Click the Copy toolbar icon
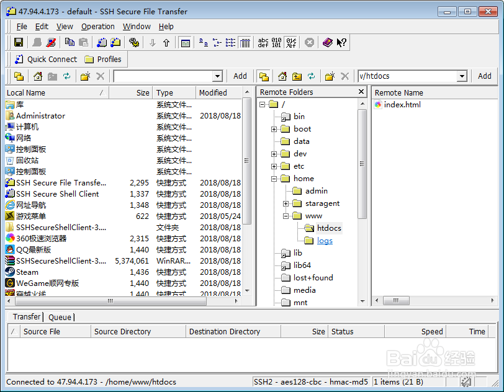Screen dimensions: 504x392 pos(70,42)
